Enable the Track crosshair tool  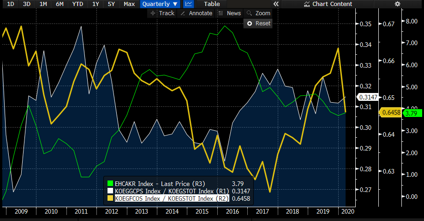(x=162, y=13)
